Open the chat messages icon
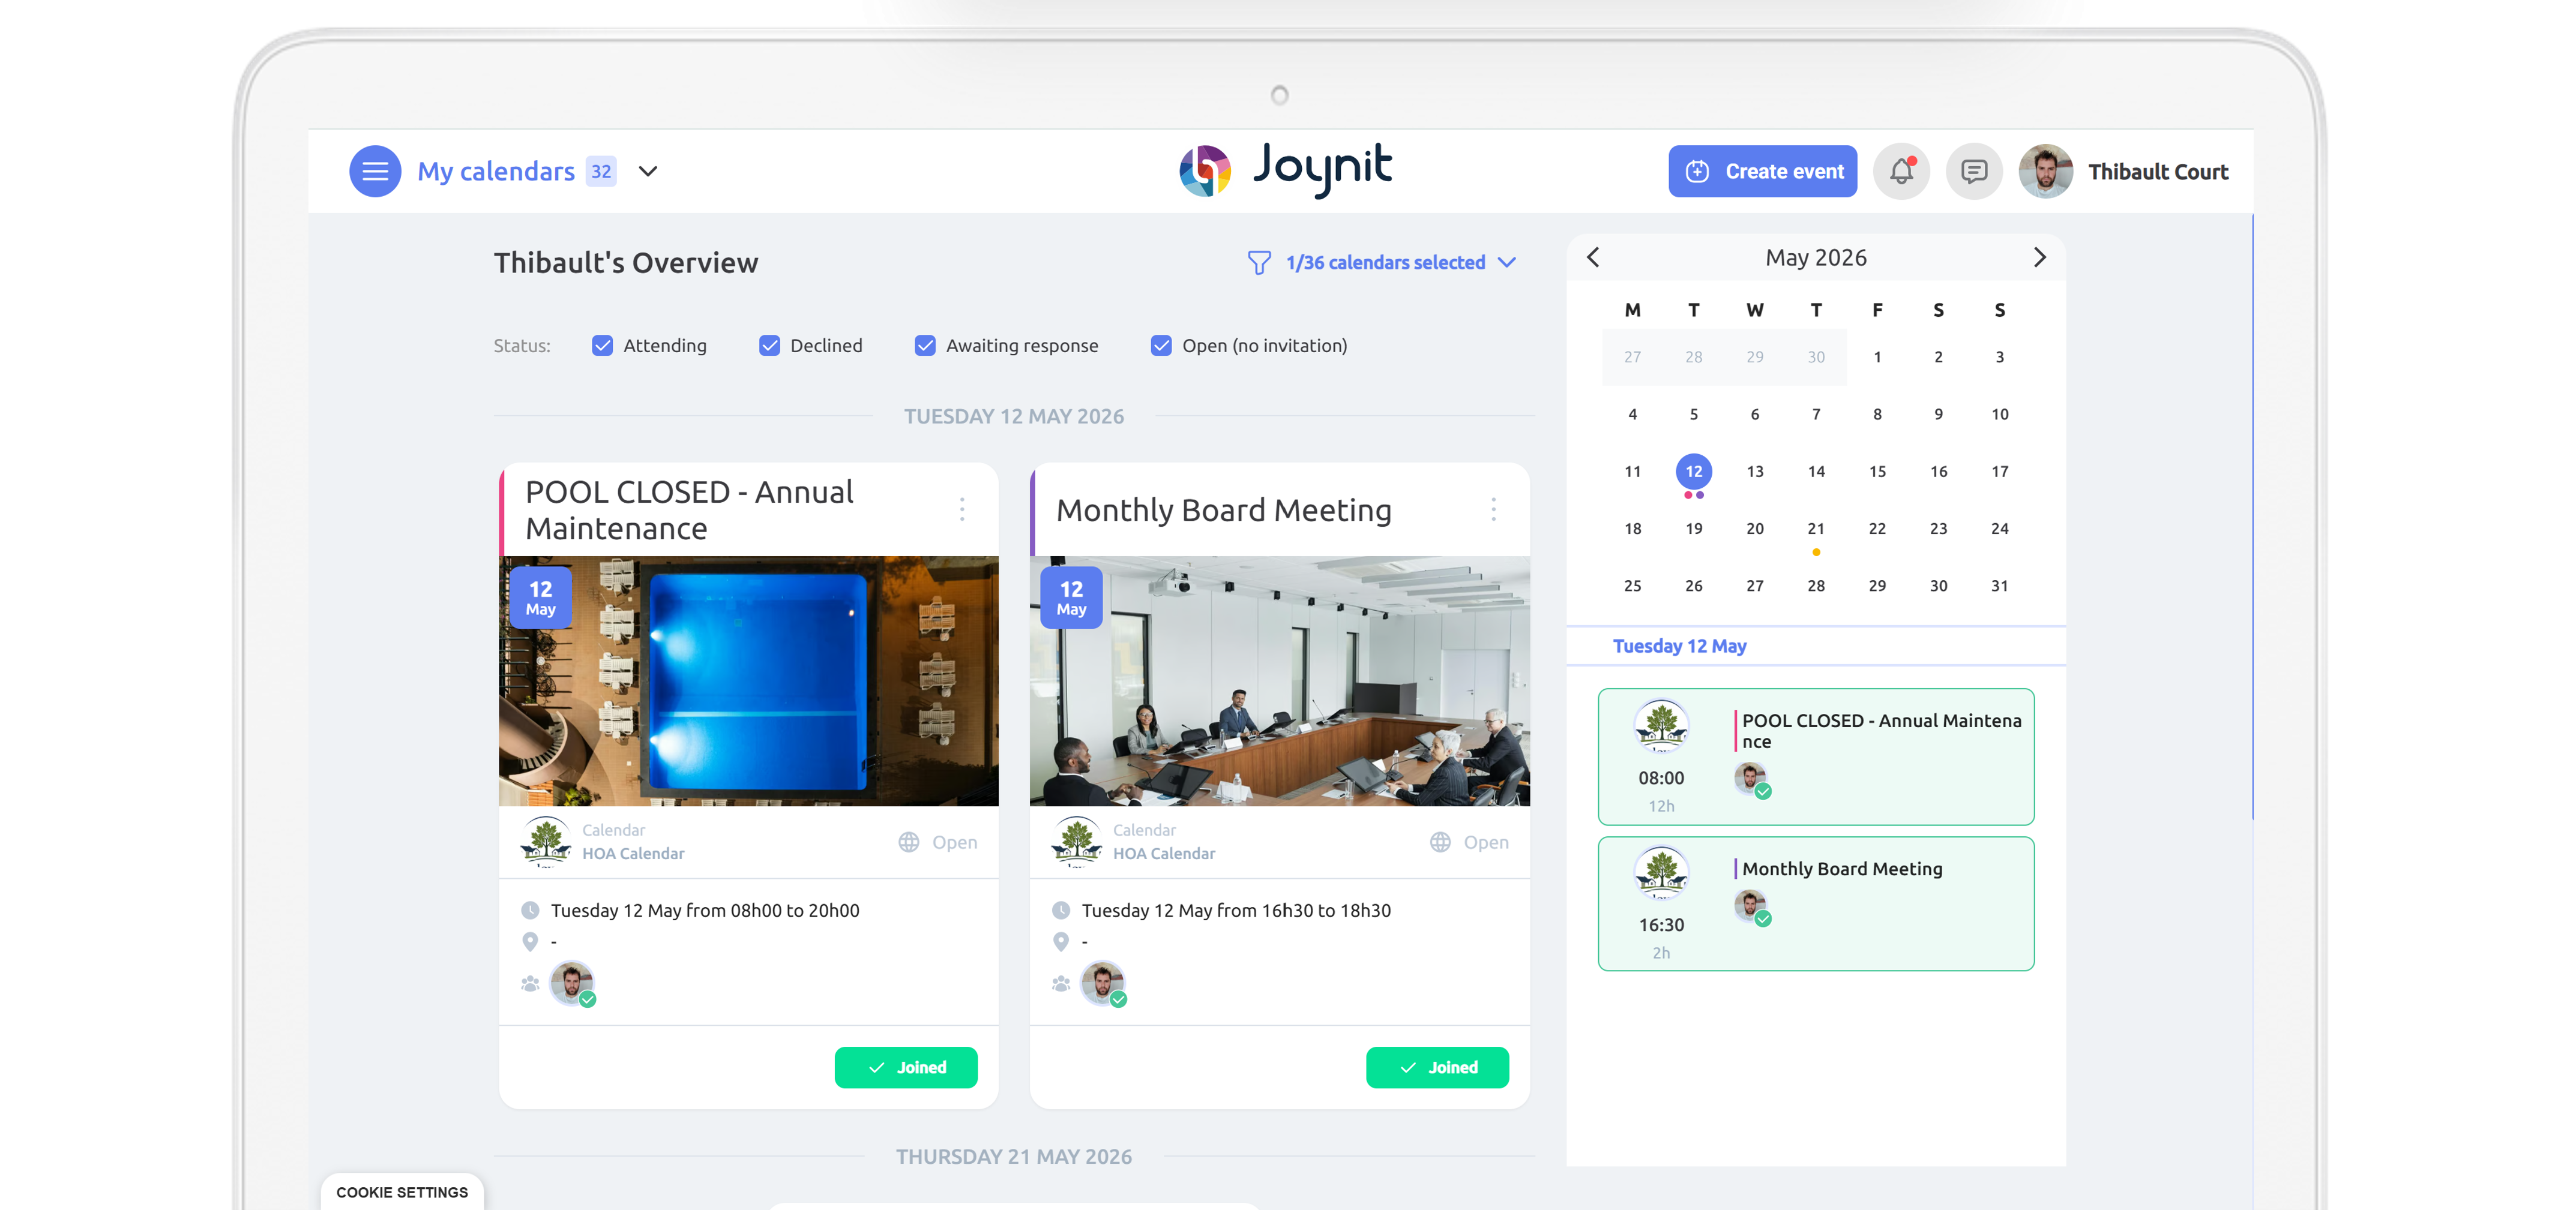The image size is (2576, 1210). pos(1974,171)
